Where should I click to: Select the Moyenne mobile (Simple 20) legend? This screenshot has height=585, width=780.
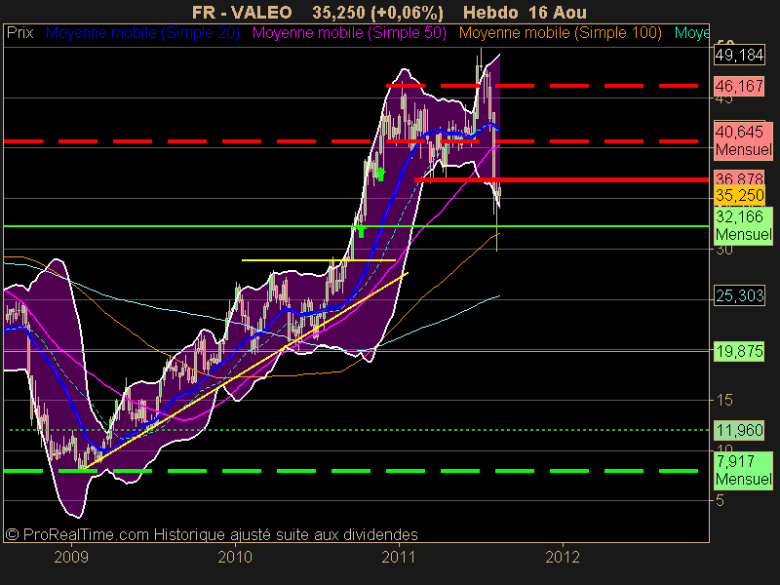(x=142, y=33)
